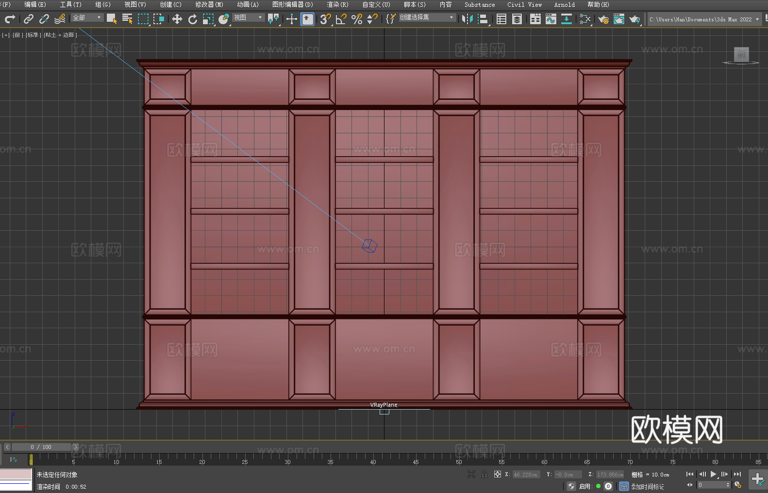Click the Z coordinate field

610,475
